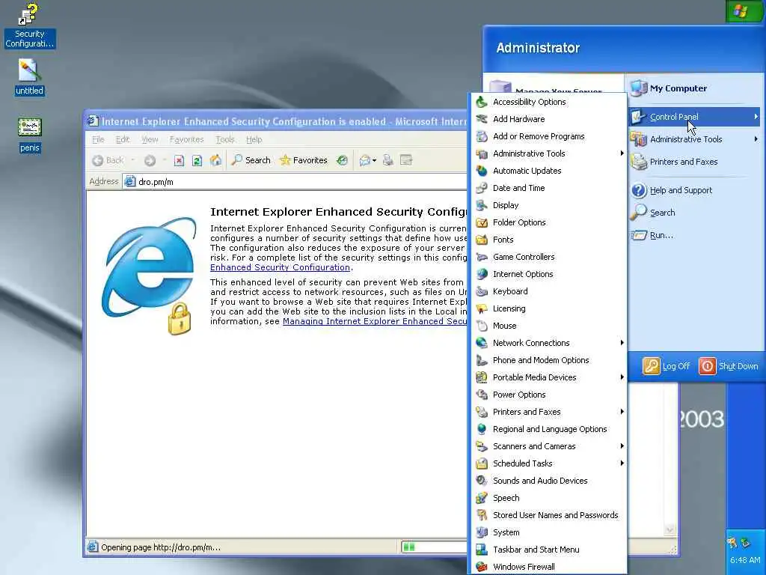Image resolution: width=766 pixels, height=575 pixels.
Task: Expand Administrative Tools in Start menu right pane
Action: [x=693, y=139]
